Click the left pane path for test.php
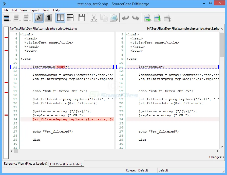The width and height of the screenshot is (227, 175). point(43,29)
